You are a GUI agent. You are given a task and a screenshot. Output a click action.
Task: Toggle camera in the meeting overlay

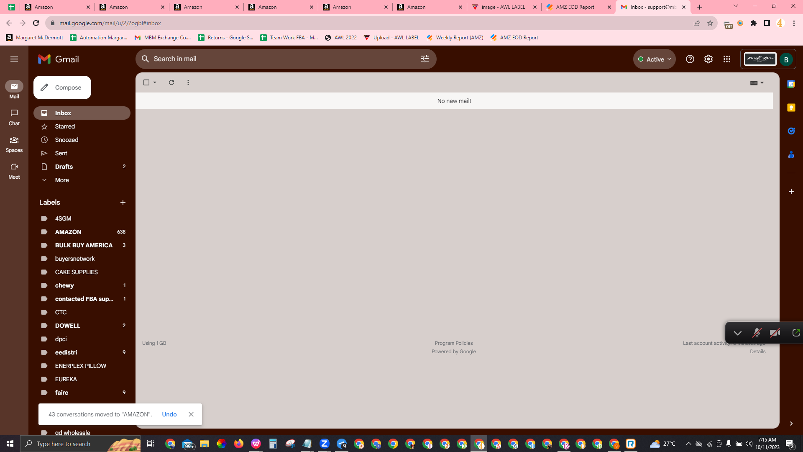click(775, 333)
